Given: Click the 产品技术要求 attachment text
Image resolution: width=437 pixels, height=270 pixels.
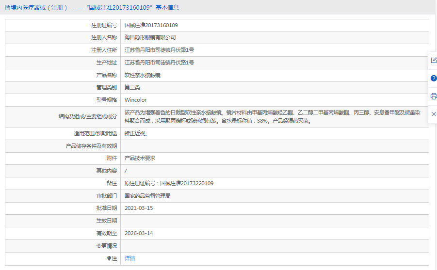Looking at the screenshot, I should click(140, 158).
